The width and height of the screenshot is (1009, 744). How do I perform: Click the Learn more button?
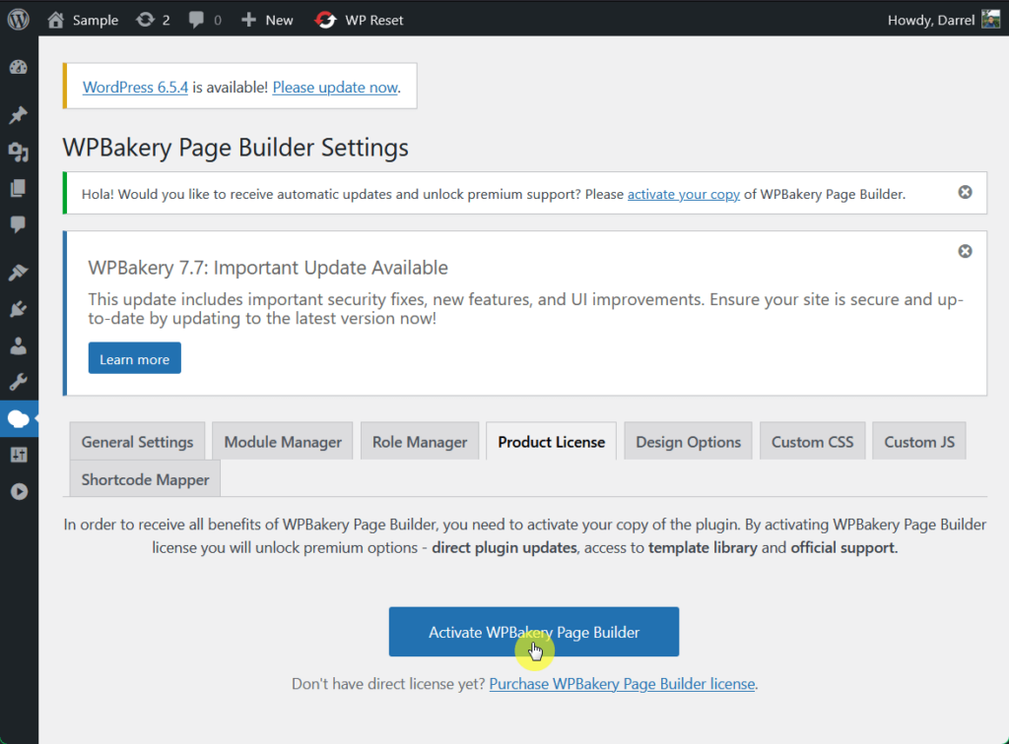point(134,358)
